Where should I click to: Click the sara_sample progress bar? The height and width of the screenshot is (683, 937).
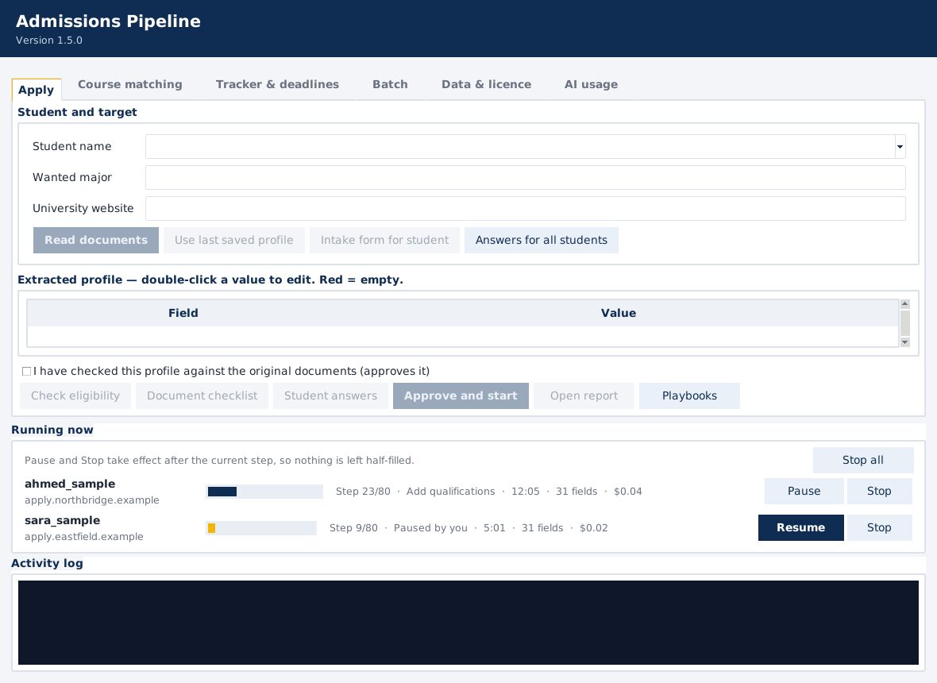point(261,527)
